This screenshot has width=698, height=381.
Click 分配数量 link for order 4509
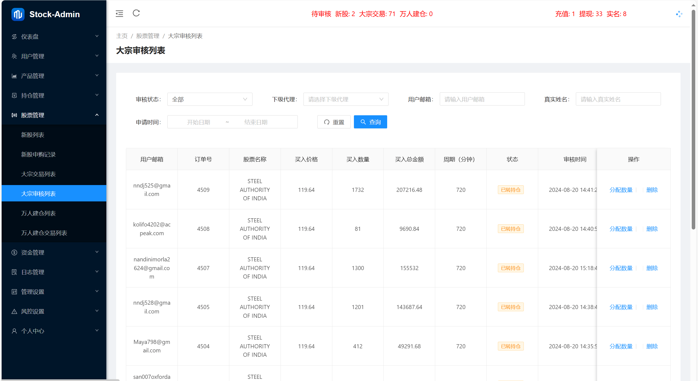pyautogui.click(x=621, y=190)
